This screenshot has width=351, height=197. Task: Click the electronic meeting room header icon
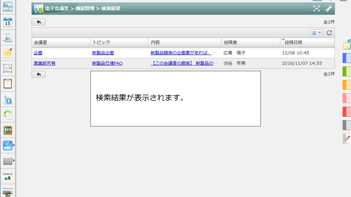pos(39,9)
